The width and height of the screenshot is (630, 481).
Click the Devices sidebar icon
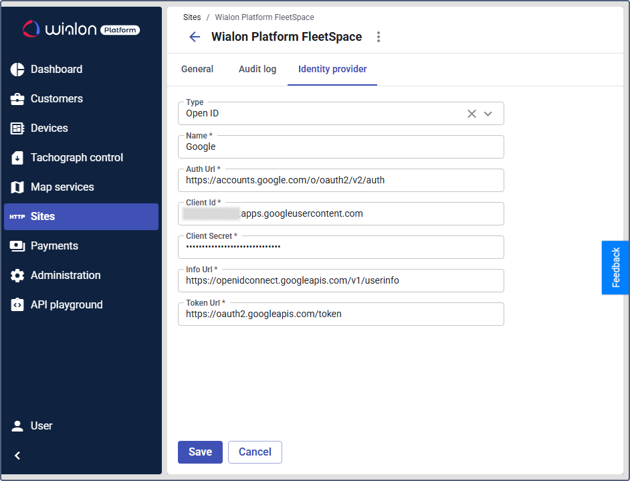[x=17, y=128]
